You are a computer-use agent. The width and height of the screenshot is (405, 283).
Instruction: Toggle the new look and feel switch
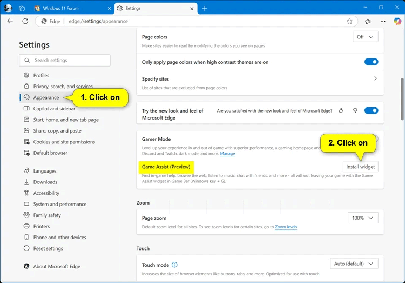click(x=371, y=110)
